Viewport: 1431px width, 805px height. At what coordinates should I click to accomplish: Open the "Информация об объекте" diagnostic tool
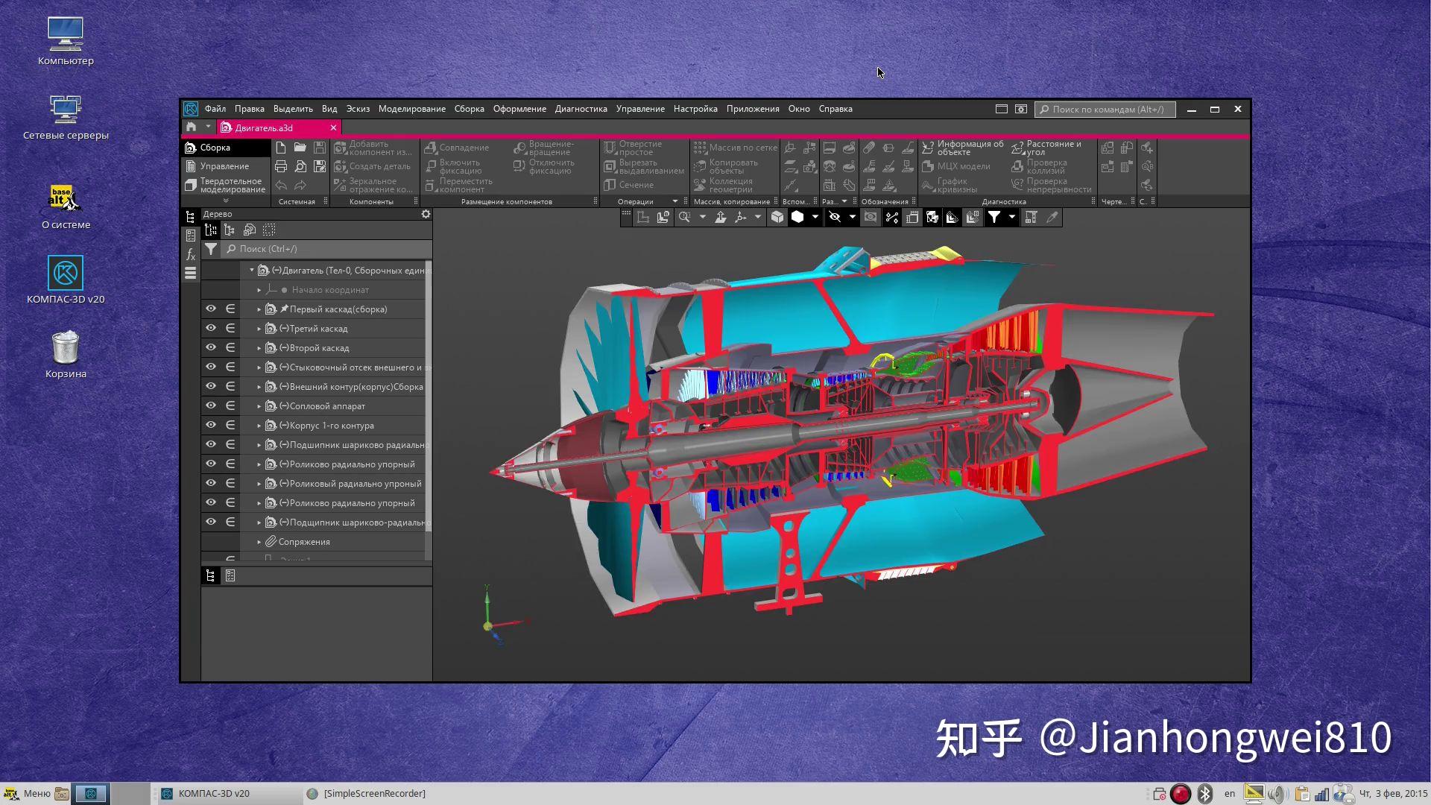pyautogui.click(x=967, y=147)
